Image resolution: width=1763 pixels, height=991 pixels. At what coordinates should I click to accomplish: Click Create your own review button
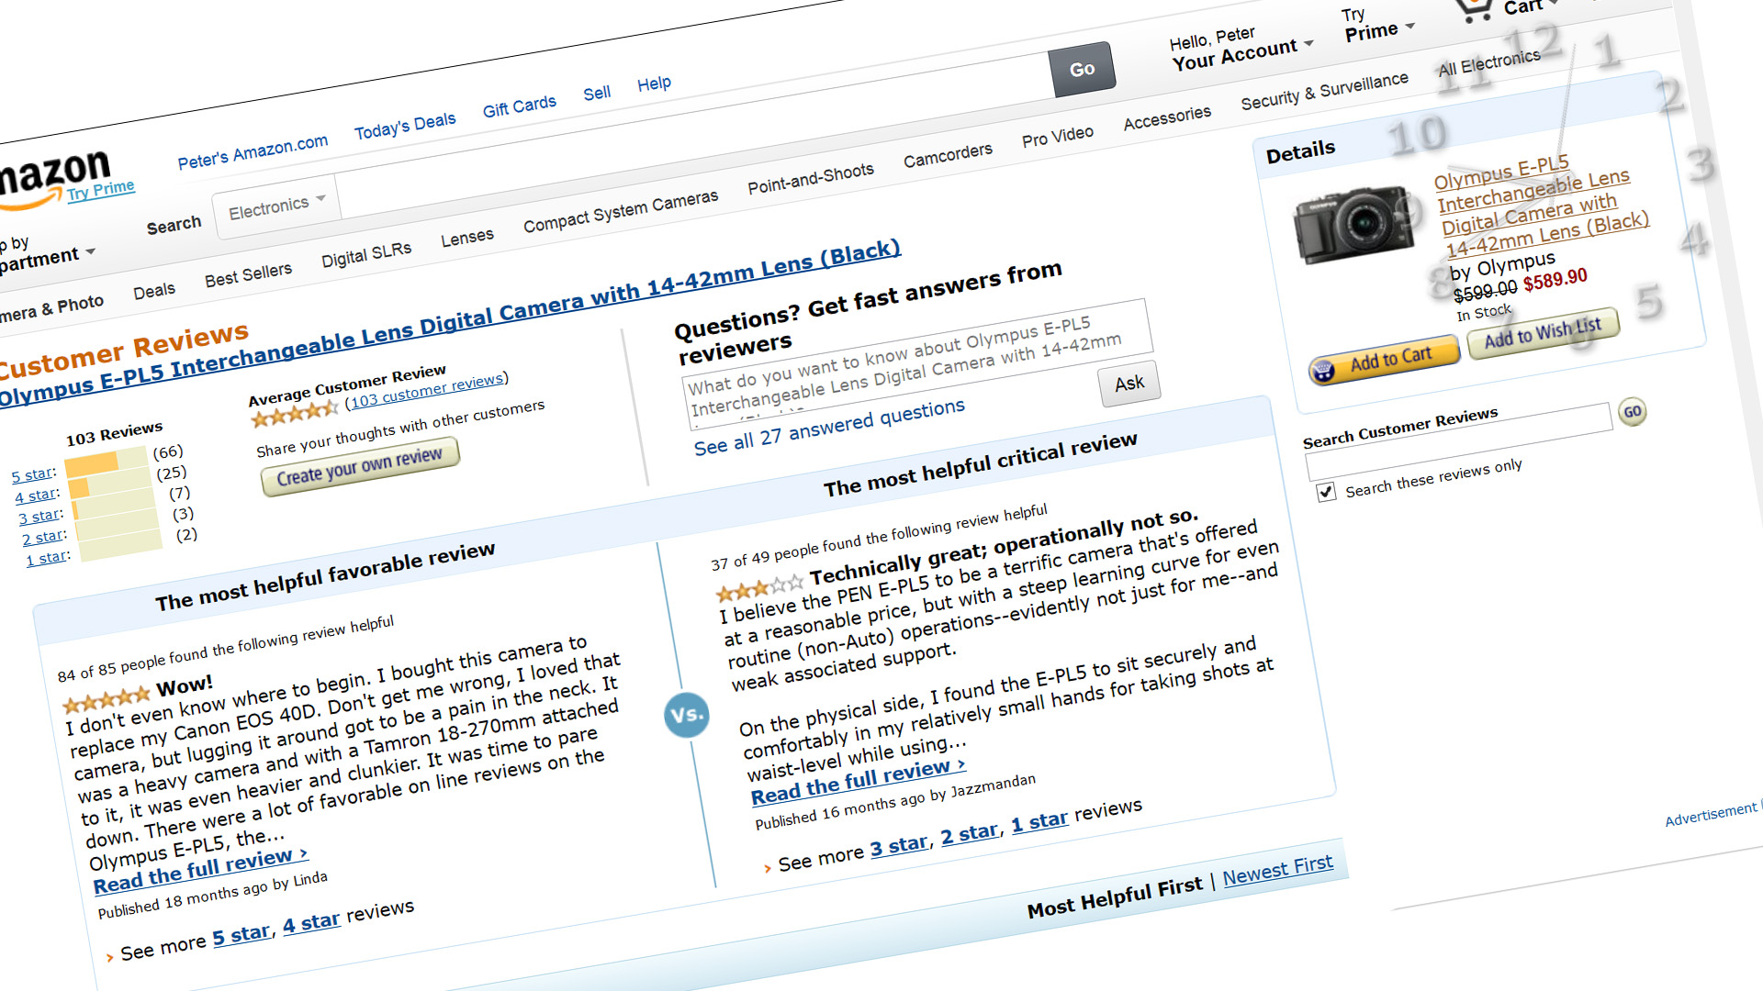359,465
